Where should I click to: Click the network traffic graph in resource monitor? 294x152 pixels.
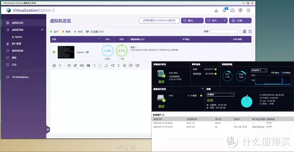point(273,80)
